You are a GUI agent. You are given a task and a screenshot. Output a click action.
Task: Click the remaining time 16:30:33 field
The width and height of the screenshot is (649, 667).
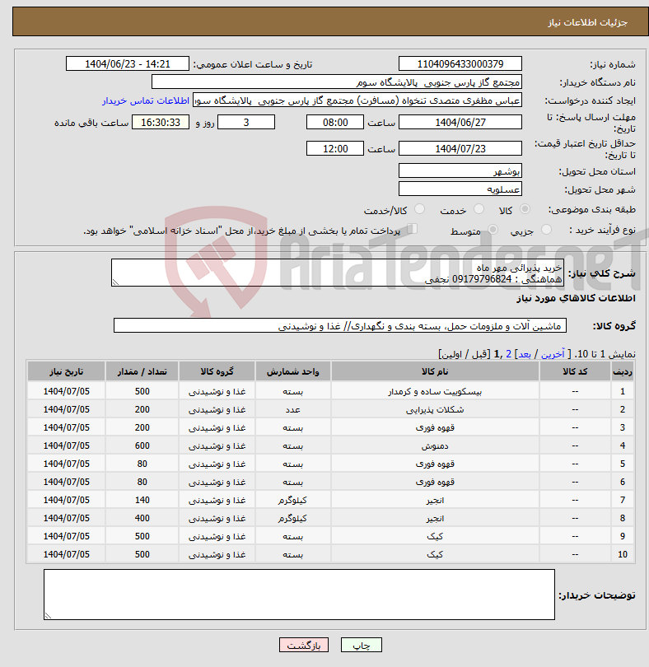point(161,122)
